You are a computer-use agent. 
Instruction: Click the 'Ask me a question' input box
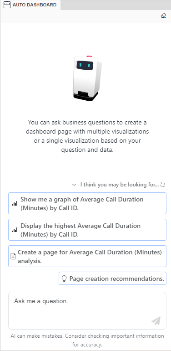coord(87,310)
